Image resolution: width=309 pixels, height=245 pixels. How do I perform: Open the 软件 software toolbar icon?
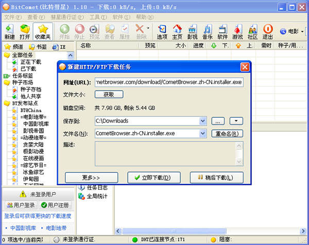[222, 31]
